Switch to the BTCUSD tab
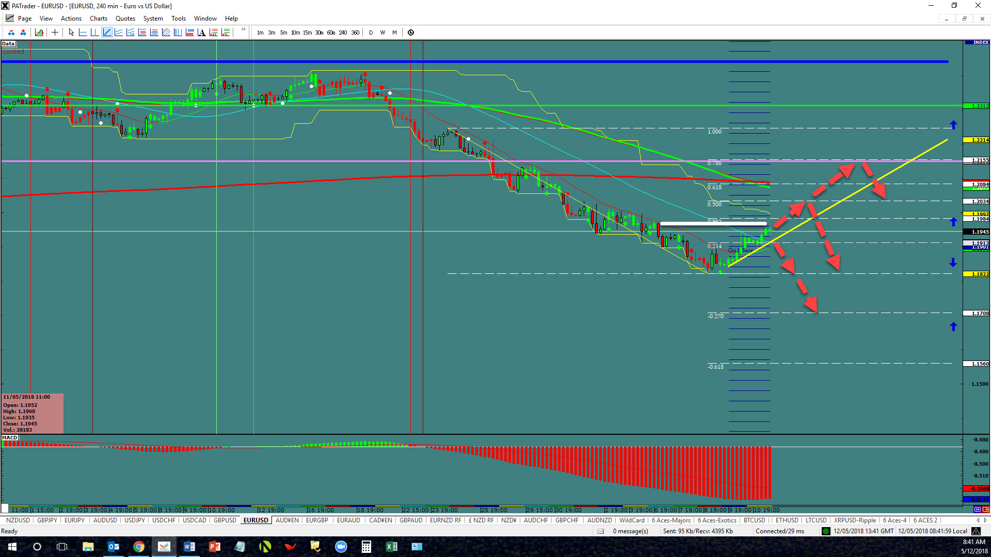The height and width of the screenshot is (557, 991). tap(754, 520)
